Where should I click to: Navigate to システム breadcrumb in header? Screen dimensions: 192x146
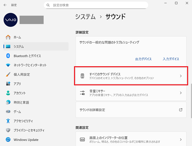[85, 16]
